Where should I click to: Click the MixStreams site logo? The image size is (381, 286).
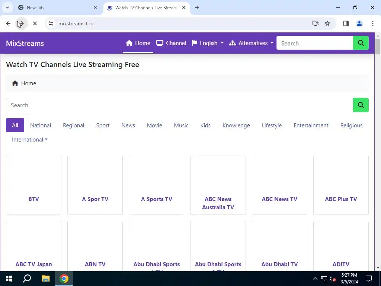tap(25, 43)
